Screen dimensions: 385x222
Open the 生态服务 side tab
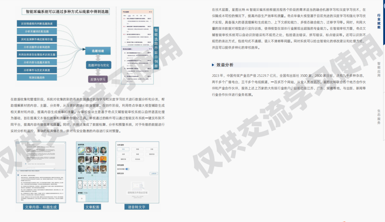[379, 117]
